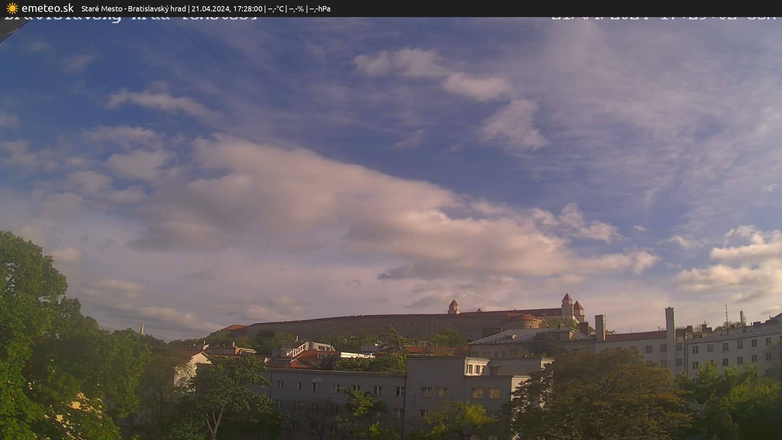Click the Staré Mesto - Bratislavský hrad title
The width and height of the screenshot is (782, 440).
[133, 9]
